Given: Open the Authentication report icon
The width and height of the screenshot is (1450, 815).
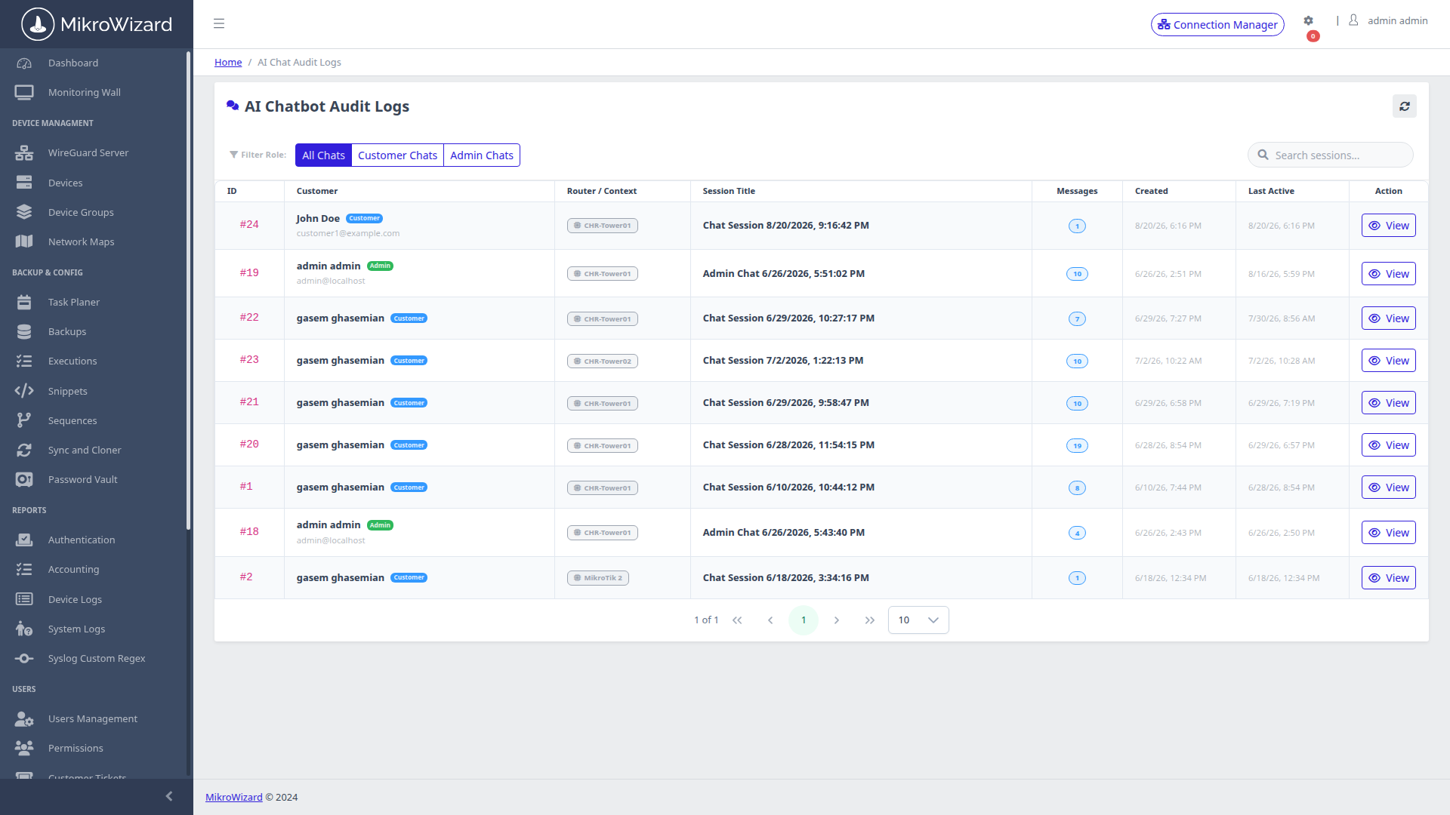Looking at the screenshot, I should 24,540.
